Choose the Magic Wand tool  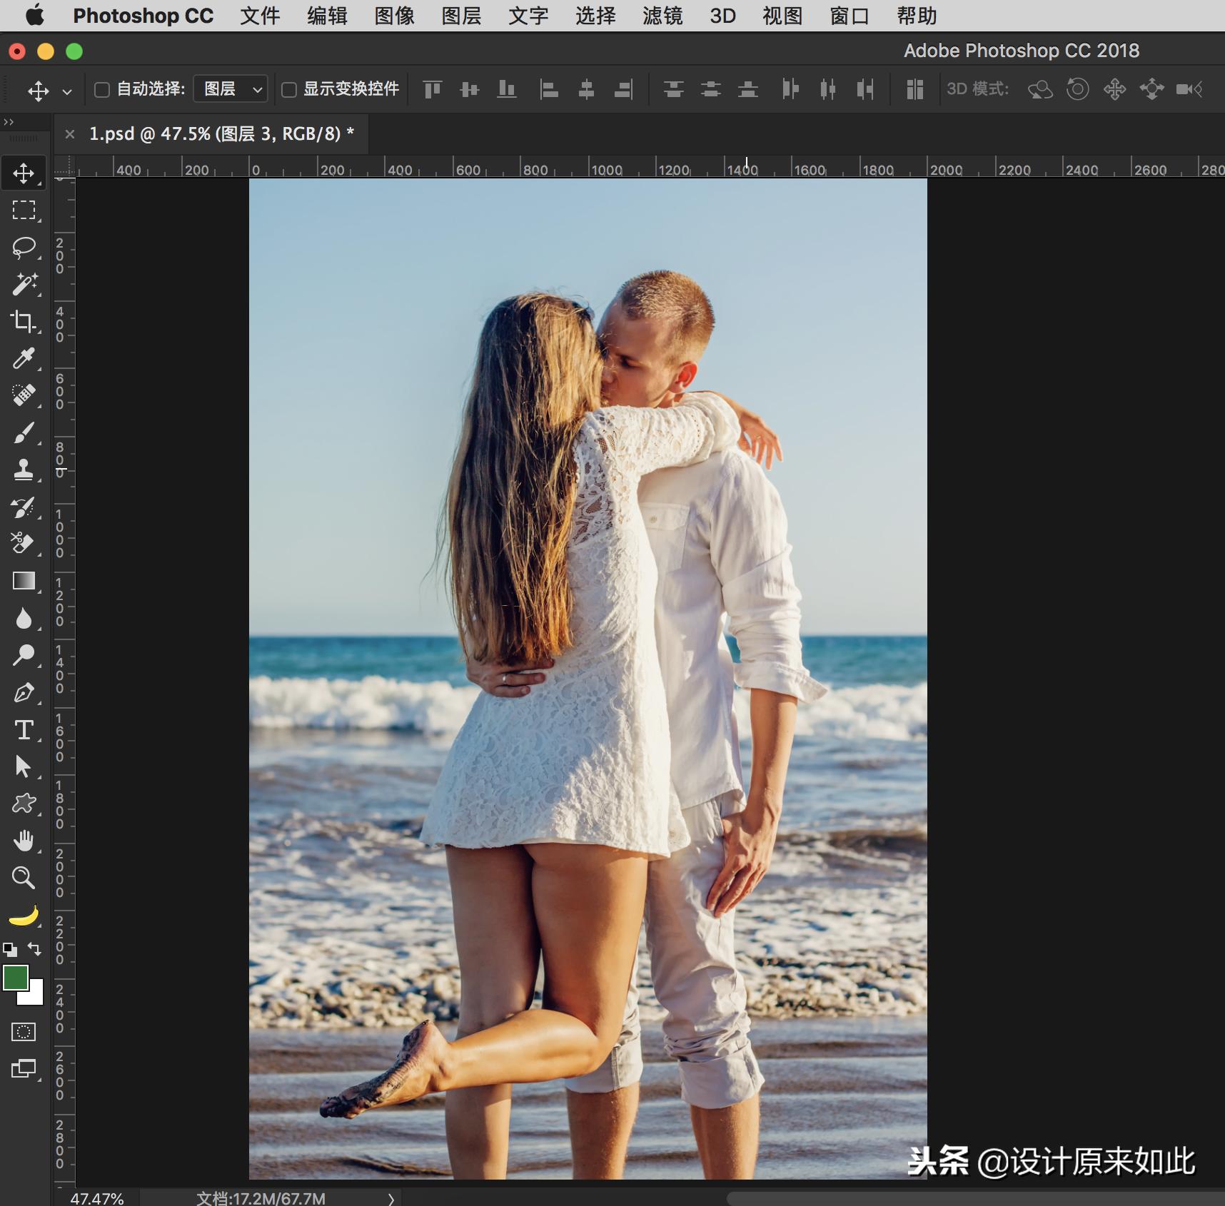tap(24, 284)
